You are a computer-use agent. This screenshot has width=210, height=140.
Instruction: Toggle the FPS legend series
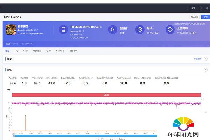(x=100, y=139)
